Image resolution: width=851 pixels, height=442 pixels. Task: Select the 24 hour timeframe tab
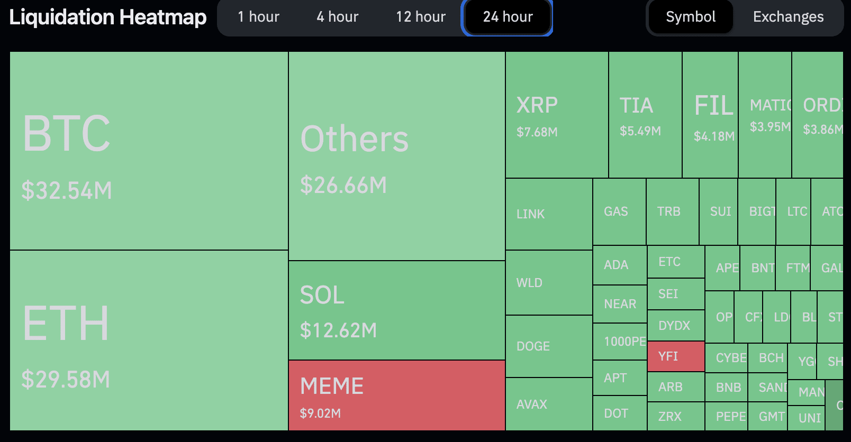(x=508, y=17)
